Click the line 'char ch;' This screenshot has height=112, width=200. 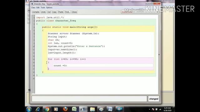(53, 40)
